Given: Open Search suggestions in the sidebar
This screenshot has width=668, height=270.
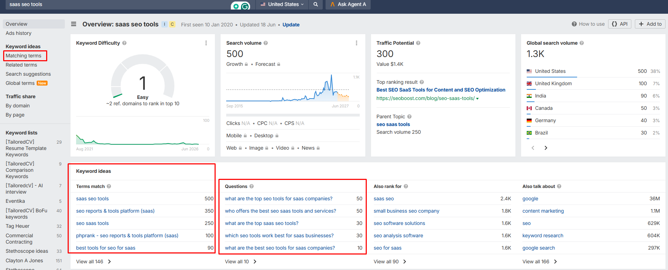Looking at the screenshot, I should coord(28,74).
